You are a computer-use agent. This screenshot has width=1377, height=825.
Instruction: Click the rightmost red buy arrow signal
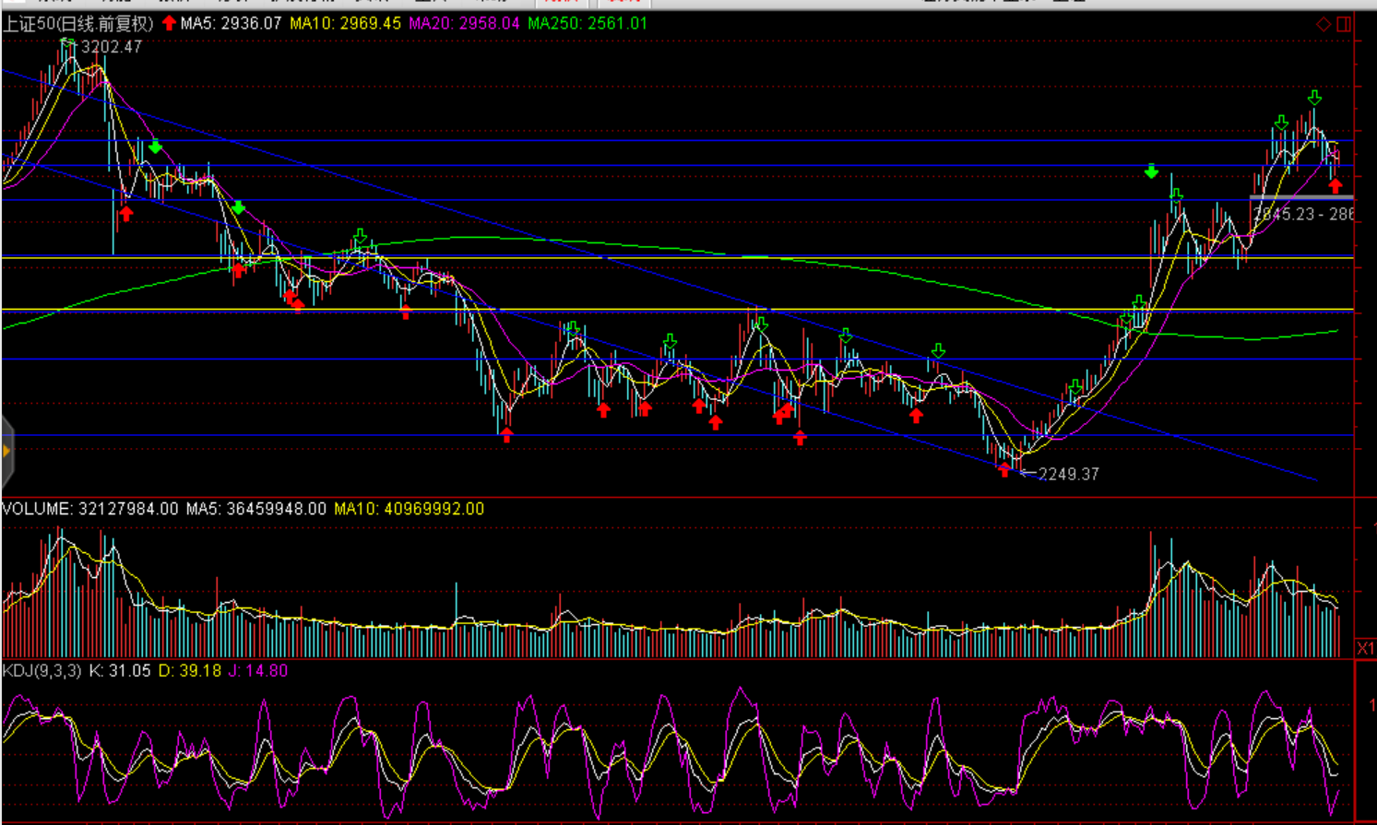pos(1335,185)
